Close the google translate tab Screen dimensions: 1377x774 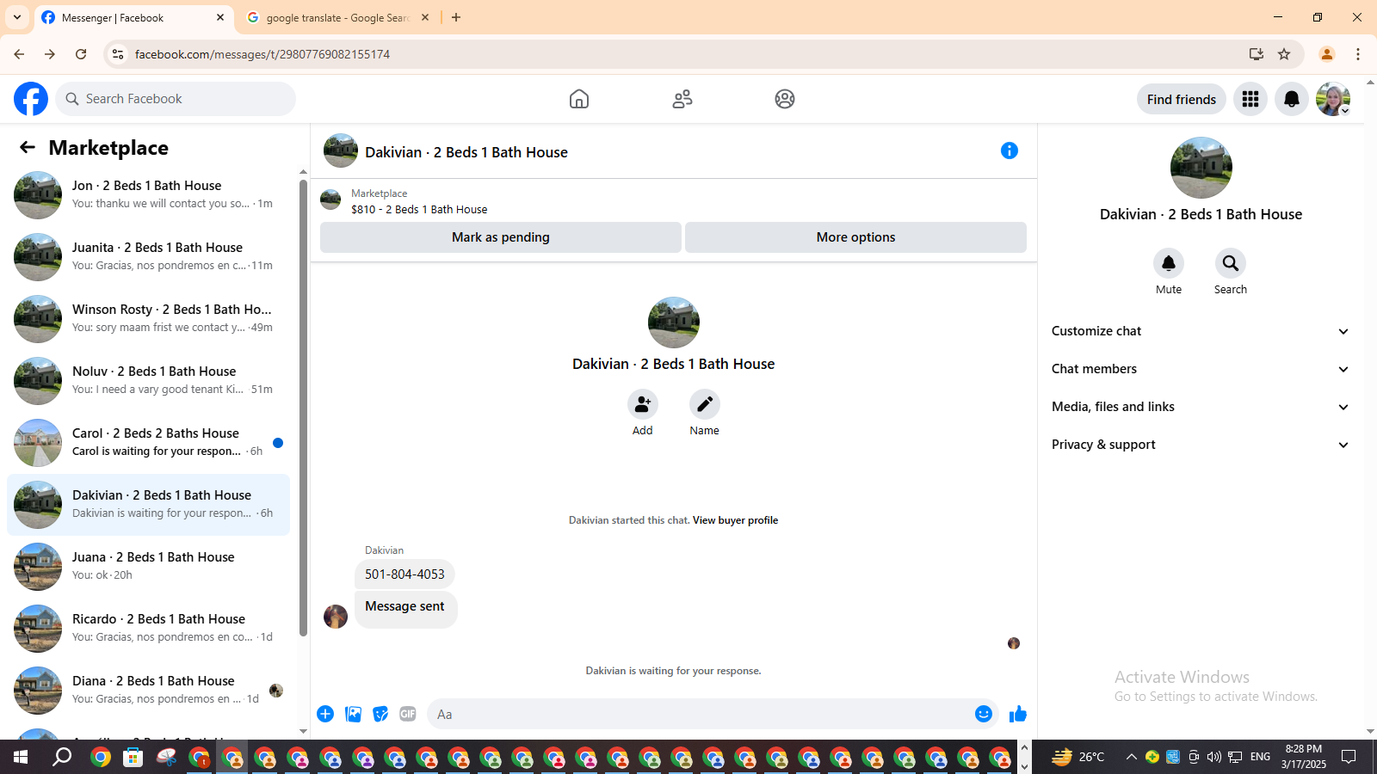point(425,17)
